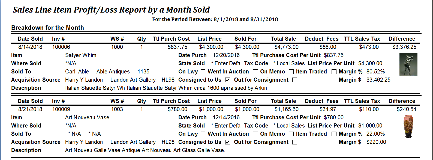This screenshot has height=160, width=433.
Task: Uncheck Consigned to Us for Art Nouveau Vase
Action: [228, 142]
